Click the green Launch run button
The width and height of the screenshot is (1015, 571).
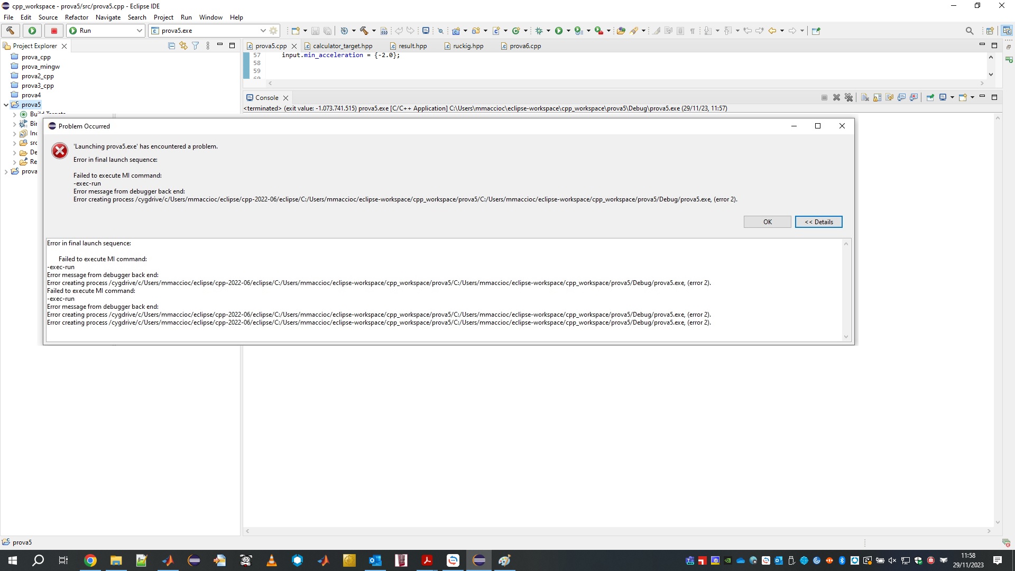(x=32, y=31)
